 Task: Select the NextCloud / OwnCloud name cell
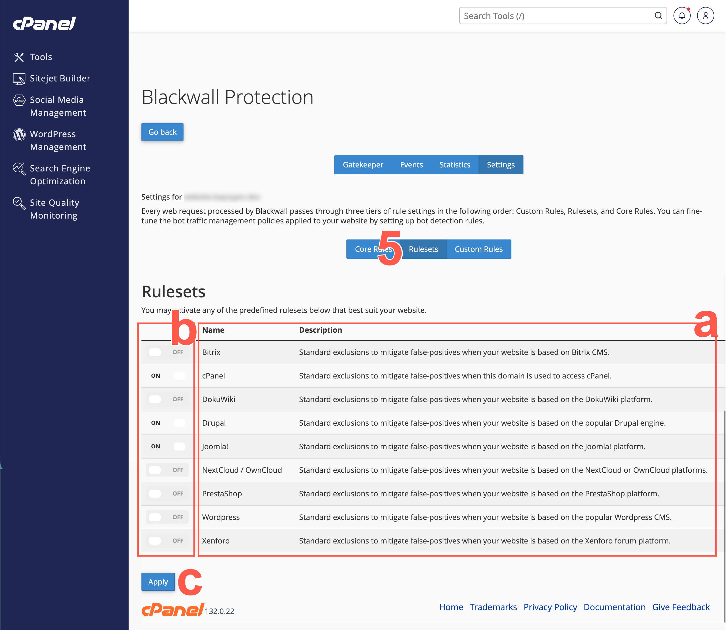tap(242, 470)
